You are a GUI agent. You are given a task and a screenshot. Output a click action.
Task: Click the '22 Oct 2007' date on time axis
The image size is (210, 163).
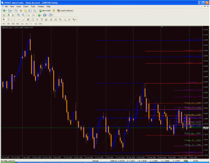coord(16,157)
